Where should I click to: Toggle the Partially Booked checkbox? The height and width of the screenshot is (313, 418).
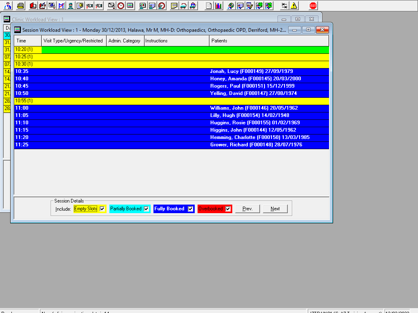click(x=147, y=209)
